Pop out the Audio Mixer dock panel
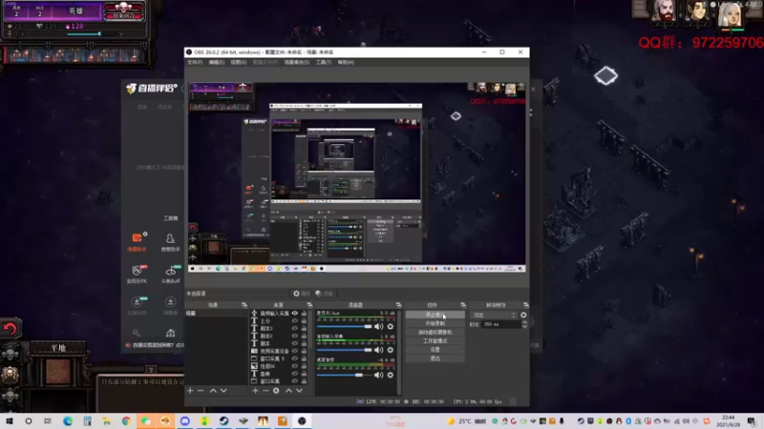This screenshot has width=764, height=429. click(x=398, y=305)
